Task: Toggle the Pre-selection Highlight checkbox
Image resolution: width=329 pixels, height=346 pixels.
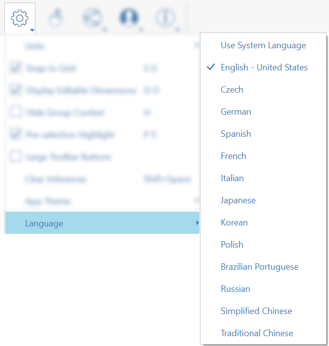Action: (x=16, y=135)
